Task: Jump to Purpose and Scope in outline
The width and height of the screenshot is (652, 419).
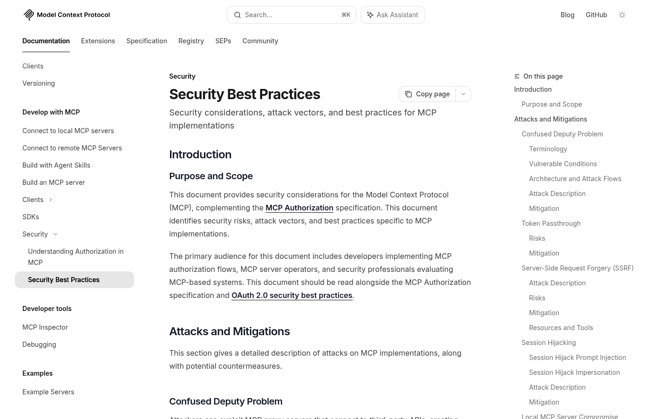Action: tap(552, 104)
